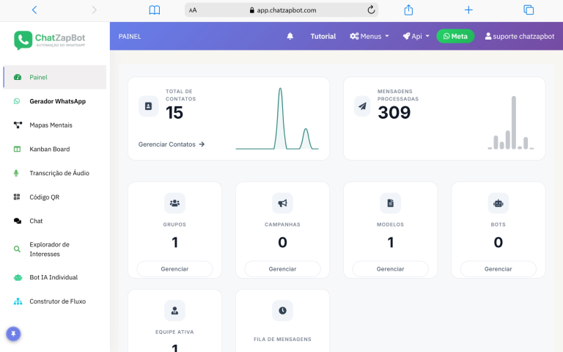Open the Tutorial menu item
563x352 pixels.
click(x=323, y=36)
